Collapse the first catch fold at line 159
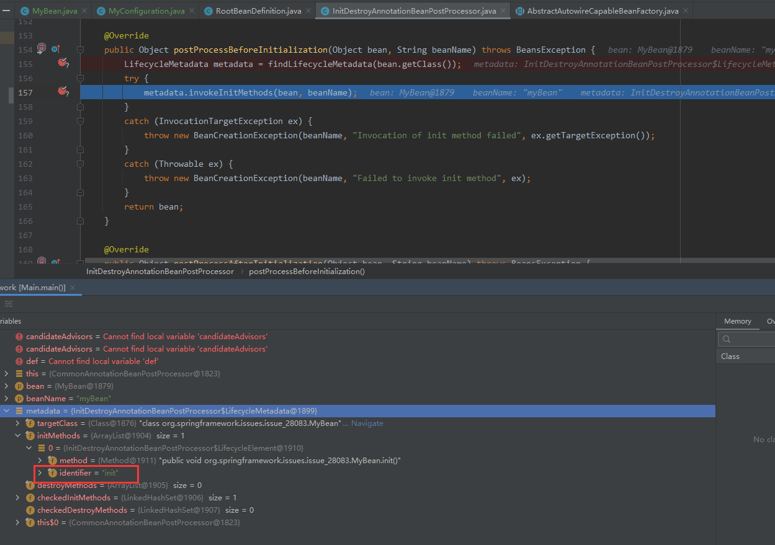775x545 pixels. 80,121
